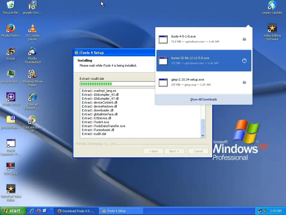Open the itunes-32-bit-12-12-5-8.exe download entry
This screenshot has width=286, height=215.
[204, 60]
